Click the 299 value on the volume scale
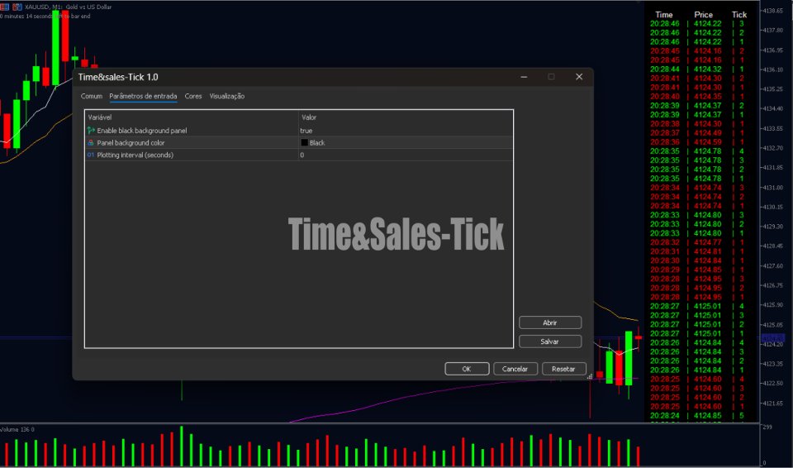 [x=767, y=427]
